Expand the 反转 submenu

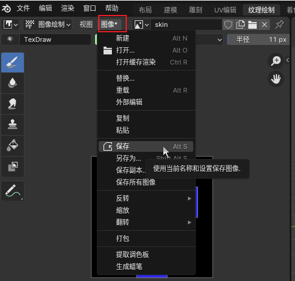(146, 198)
